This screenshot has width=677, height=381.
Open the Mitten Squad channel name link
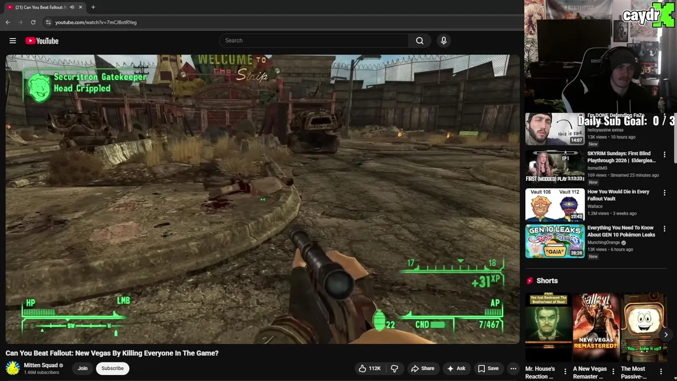point(41,365)
